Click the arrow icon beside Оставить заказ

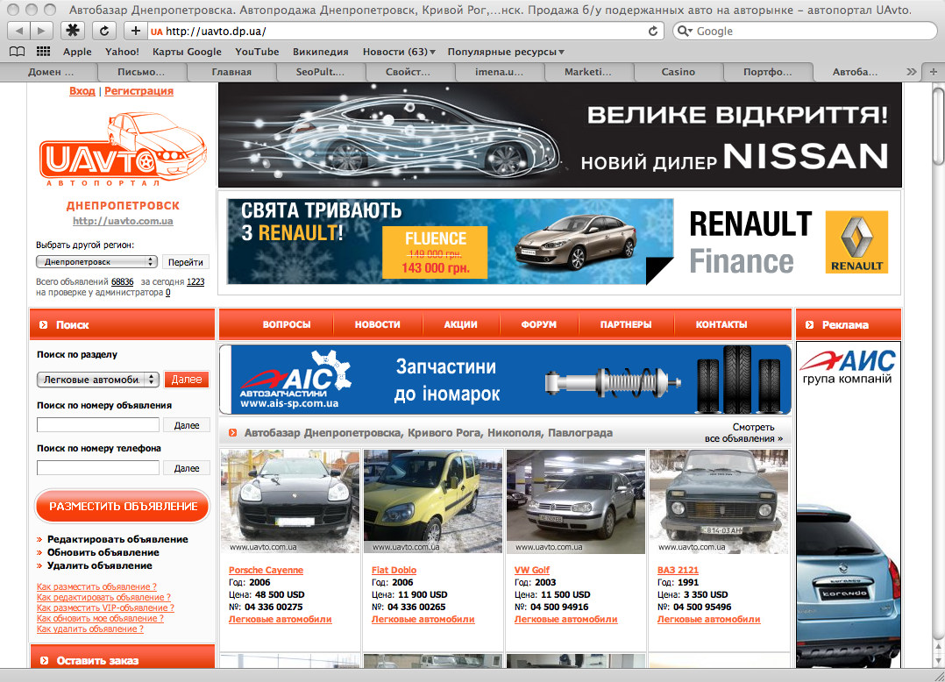44,661
